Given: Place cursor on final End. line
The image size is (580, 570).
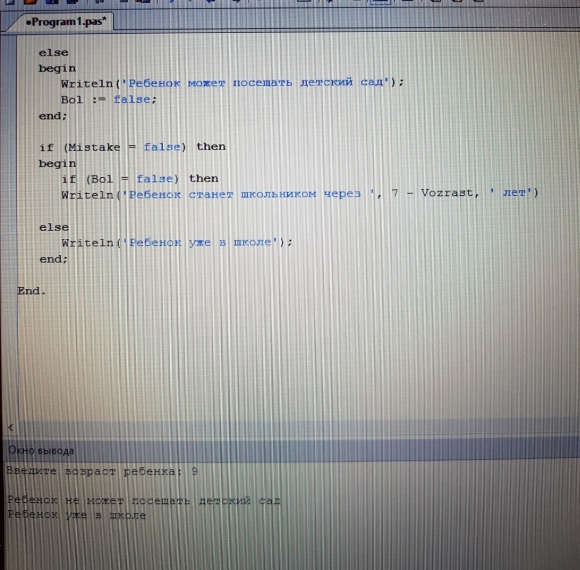Looking at the screenshot, I should click(32, 291).
